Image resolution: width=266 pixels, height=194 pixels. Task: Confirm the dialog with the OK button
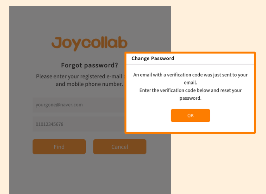pyautogui.click(x=190, y=115)
